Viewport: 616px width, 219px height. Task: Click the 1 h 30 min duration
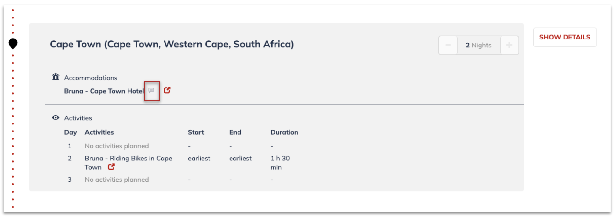point(280,163)
